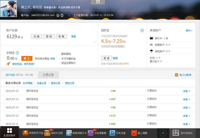Select 充值记录 filter
Image resolution: width=200 pixels, height=138 pixels.
42,83
